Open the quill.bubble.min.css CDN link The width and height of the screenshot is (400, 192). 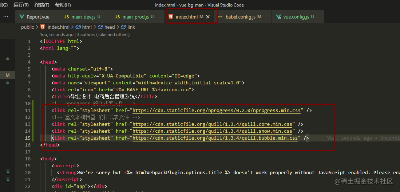[215, 138]
